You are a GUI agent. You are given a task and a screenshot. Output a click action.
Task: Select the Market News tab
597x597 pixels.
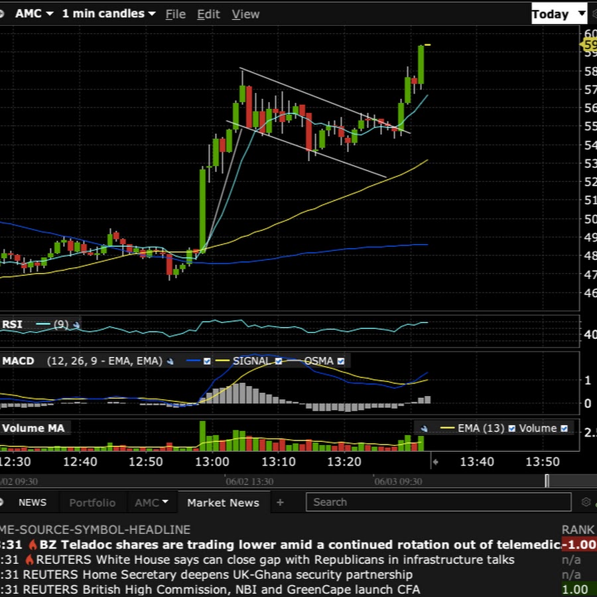point(223,503)
